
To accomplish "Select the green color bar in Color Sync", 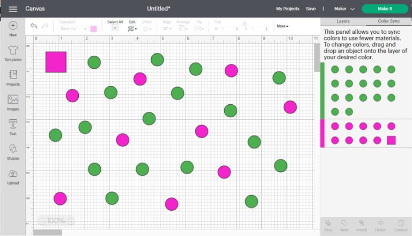I will (x=322, y=91).
